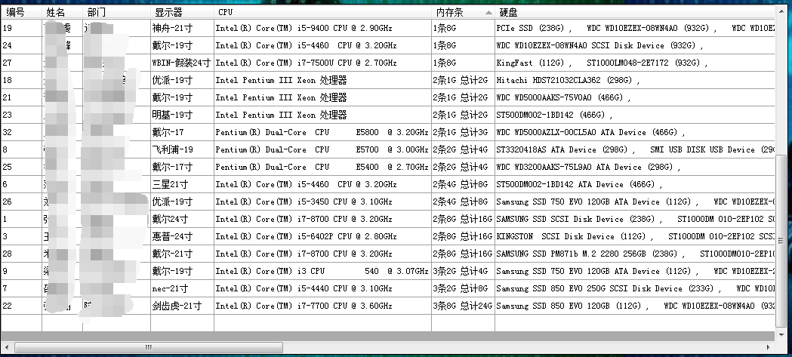
Task: Select disk cell KINGSTON SCSI Disk Device
Action: (634, 236)
